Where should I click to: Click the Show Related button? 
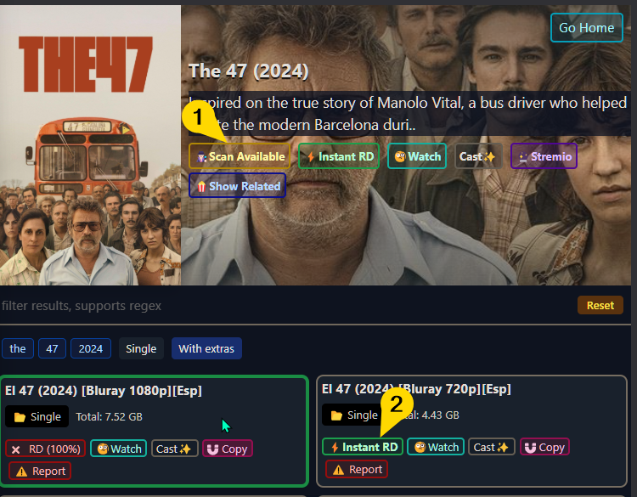tap(237, 186)
